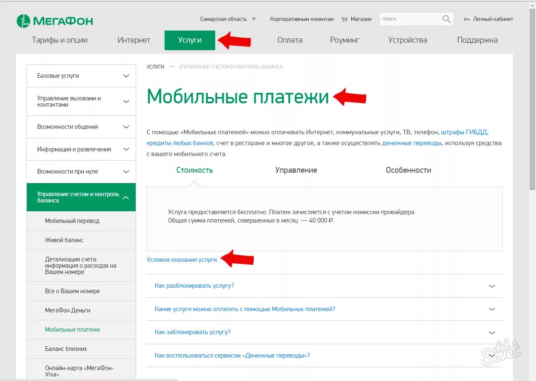Expand Какие услуги можно оплатить question
This screenshot has width=536, height=381.
[325, 309]
